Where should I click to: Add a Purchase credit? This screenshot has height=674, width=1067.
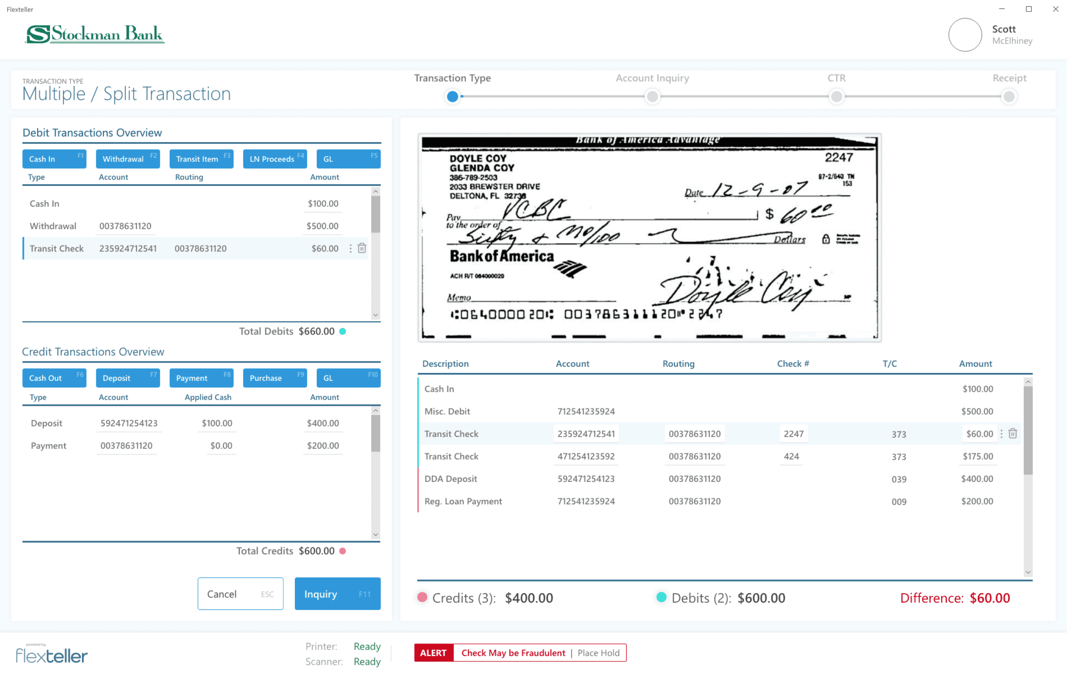[275, 377]
